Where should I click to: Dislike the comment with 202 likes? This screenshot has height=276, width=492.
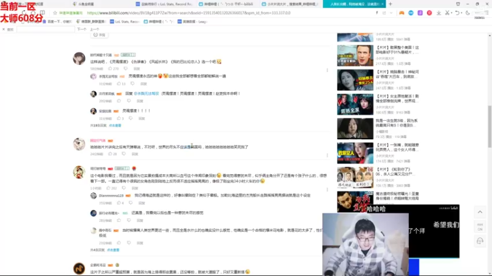[x=124, y=188]
